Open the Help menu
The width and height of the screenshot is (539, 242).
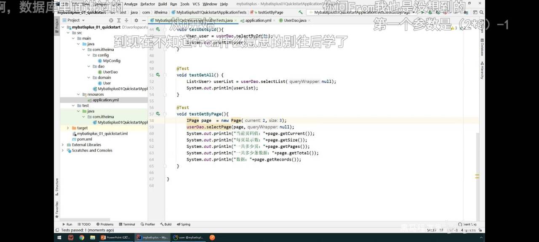[224, 4]
